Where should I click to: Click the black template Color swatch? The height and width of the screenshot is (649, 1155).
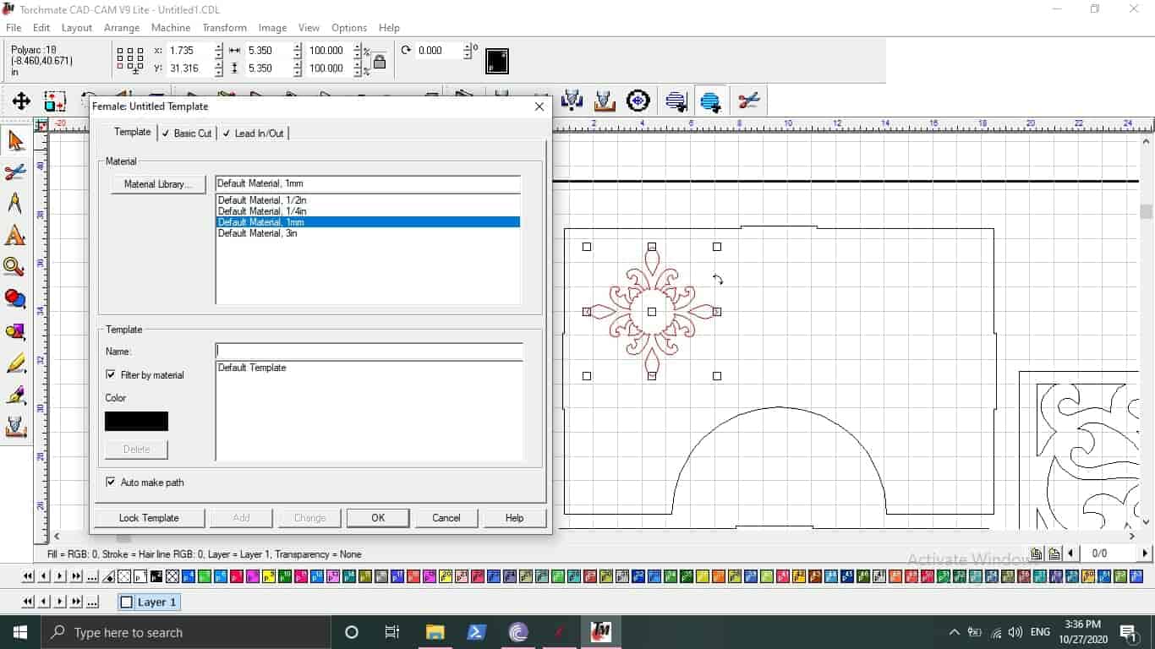[136, 421]
